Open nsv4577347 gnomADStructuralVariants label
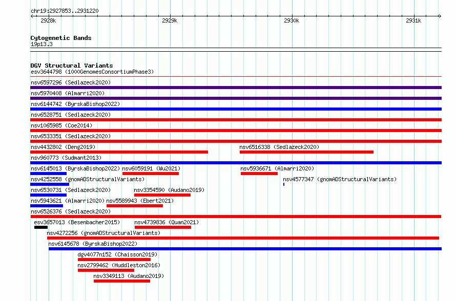This screenshot has height=301, width=456. [340, 179]
